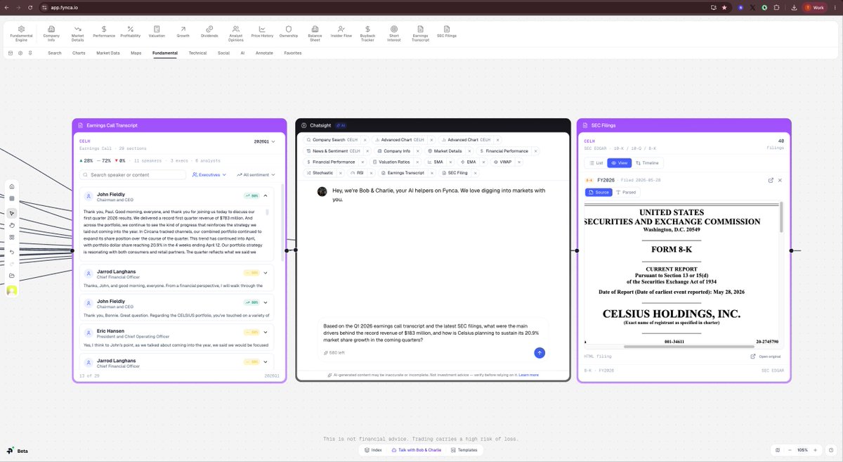Open the Executives speaker filter dropdown
843x462 pixels.
pos(209,174)
